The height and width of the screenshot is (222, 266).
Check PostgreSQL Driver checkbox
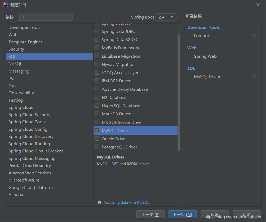tap(97, 147)
